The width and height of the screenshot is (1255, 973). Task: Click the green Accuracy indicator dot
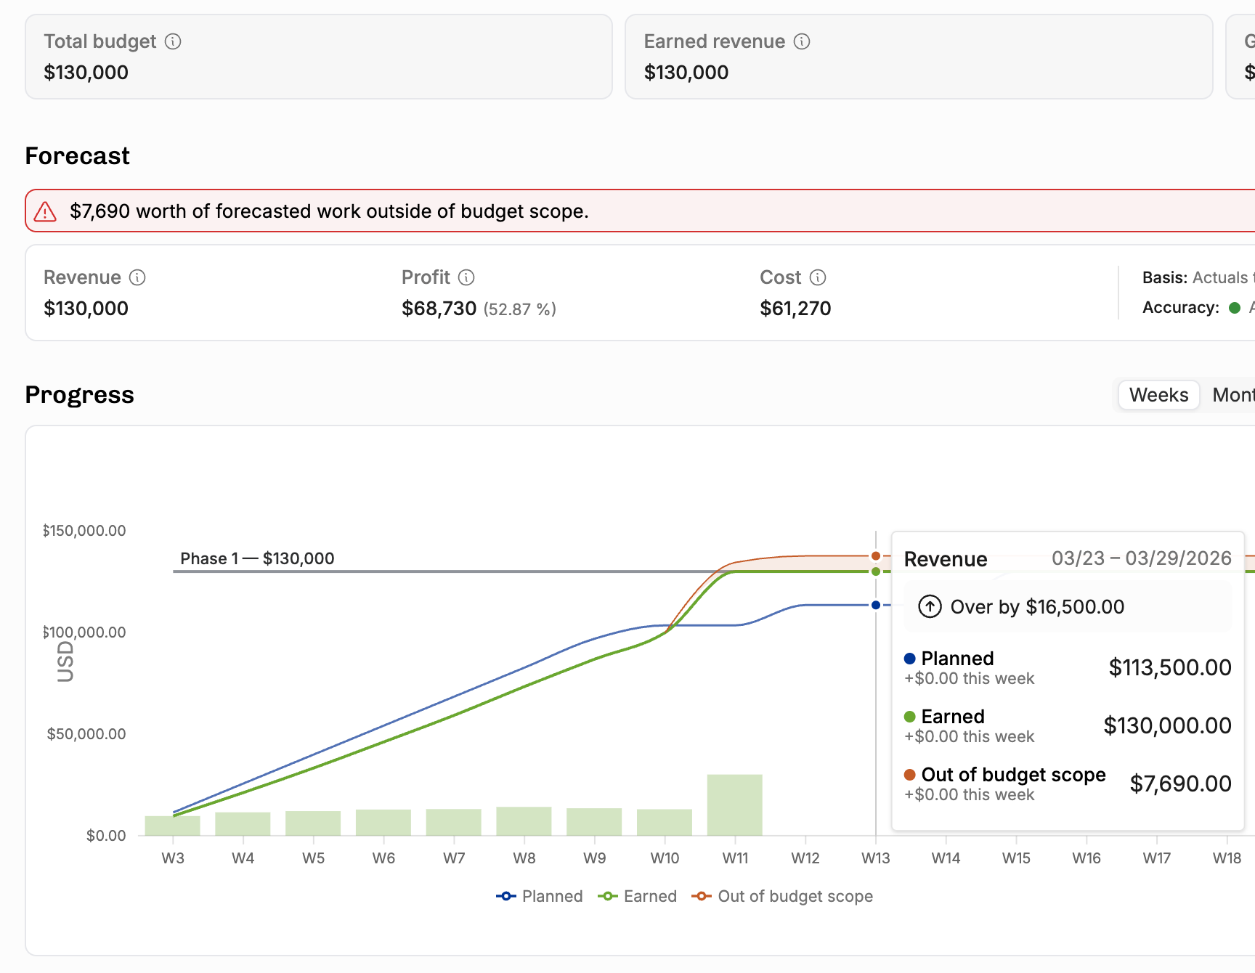tap(1234, 308)
